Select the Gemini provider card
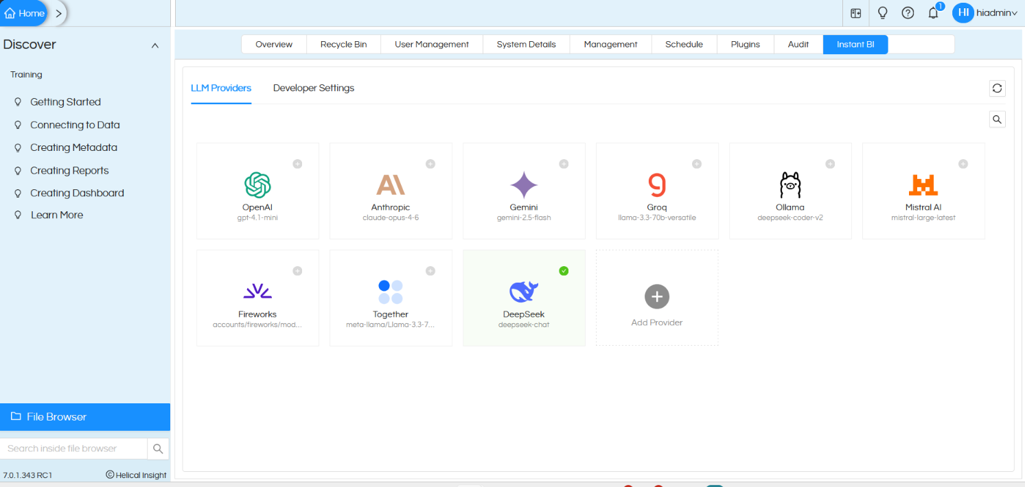Screen dimensions: 1025x487 525,191
